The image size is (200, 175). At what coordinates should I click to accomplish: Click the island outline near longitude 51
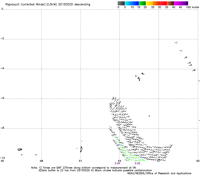click(x=81, y=149)
